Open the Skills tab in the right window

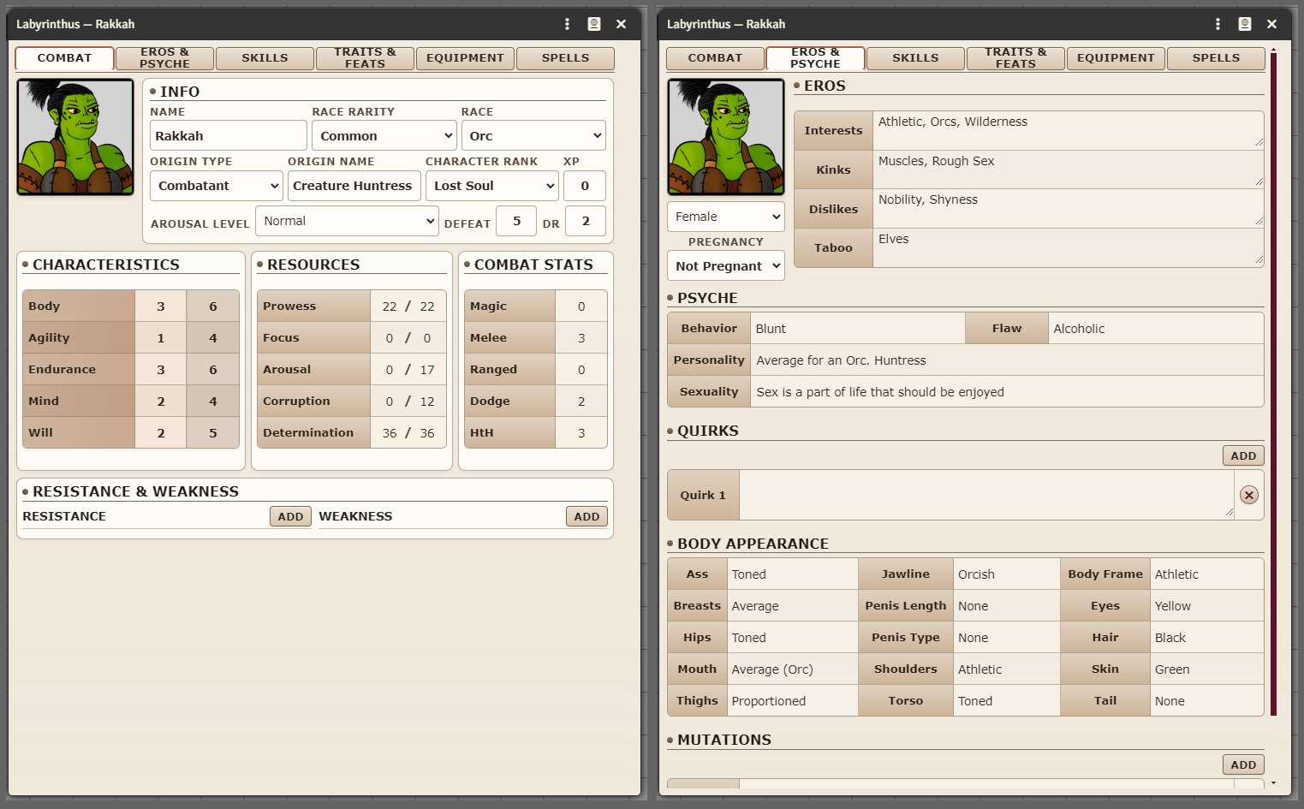915,58
